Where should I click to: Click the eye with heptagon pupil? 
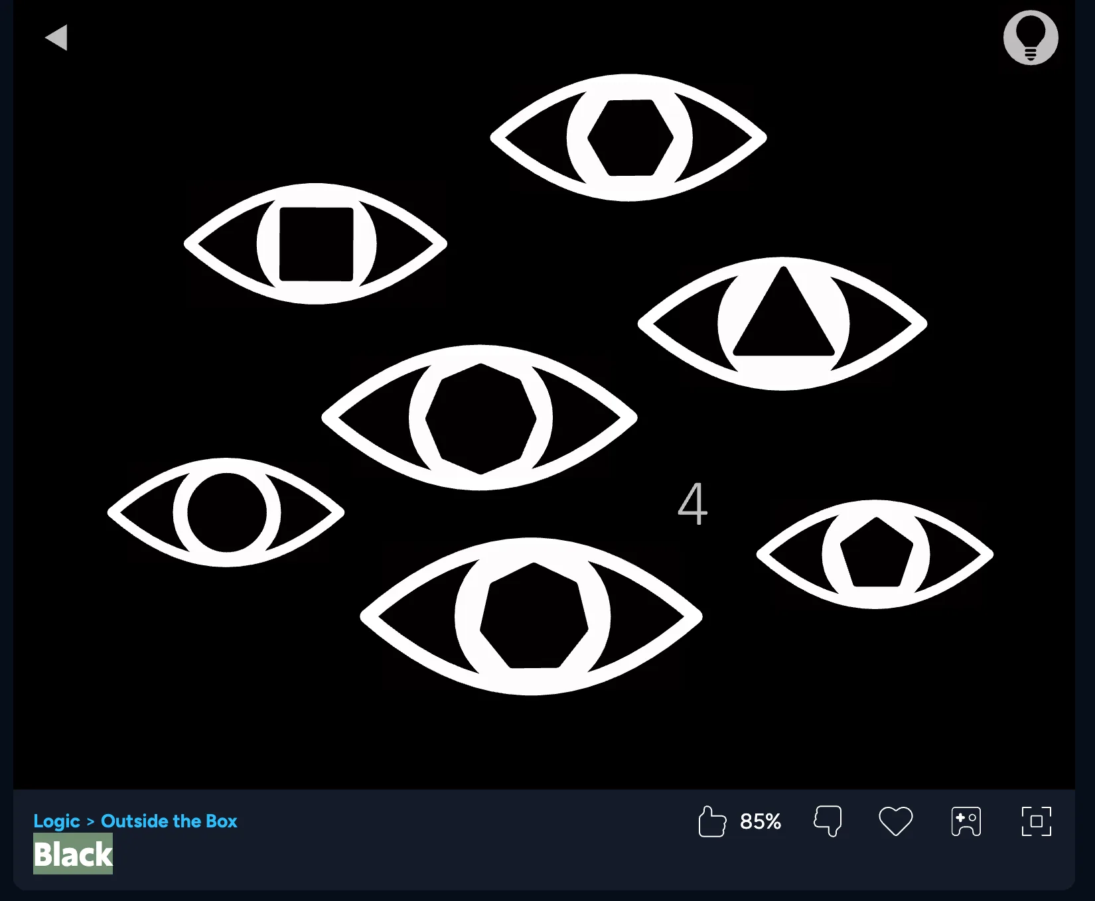pyautogui.click(x=532, y=616)
